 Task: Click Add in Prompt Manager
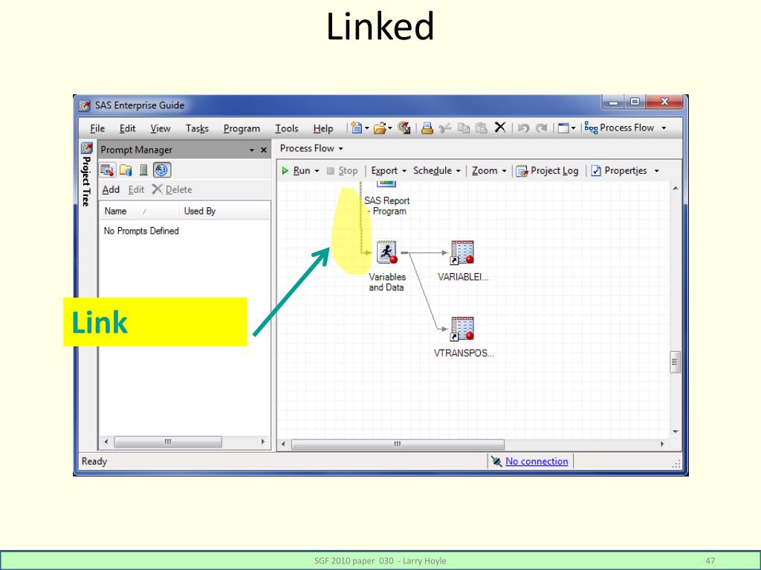pyautogui.click(x=111, y=189)
